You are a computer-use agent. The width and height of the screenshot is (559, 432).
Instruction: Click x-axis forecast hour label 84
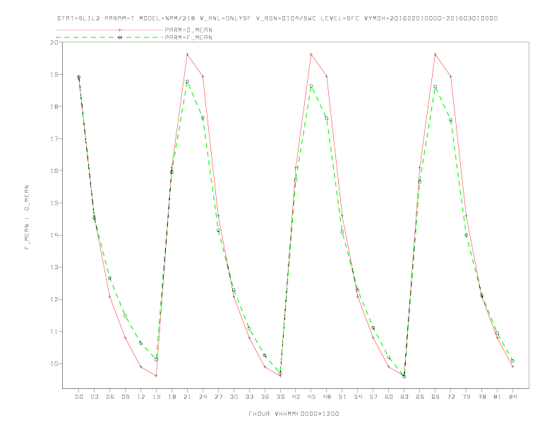coord(512,397)
